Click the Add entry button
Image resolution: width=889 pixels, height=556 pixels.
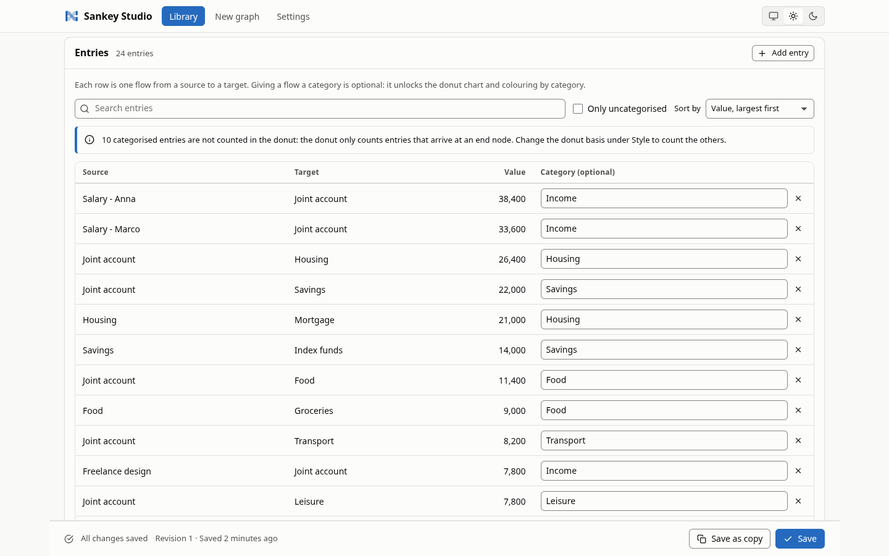(783, 53)
